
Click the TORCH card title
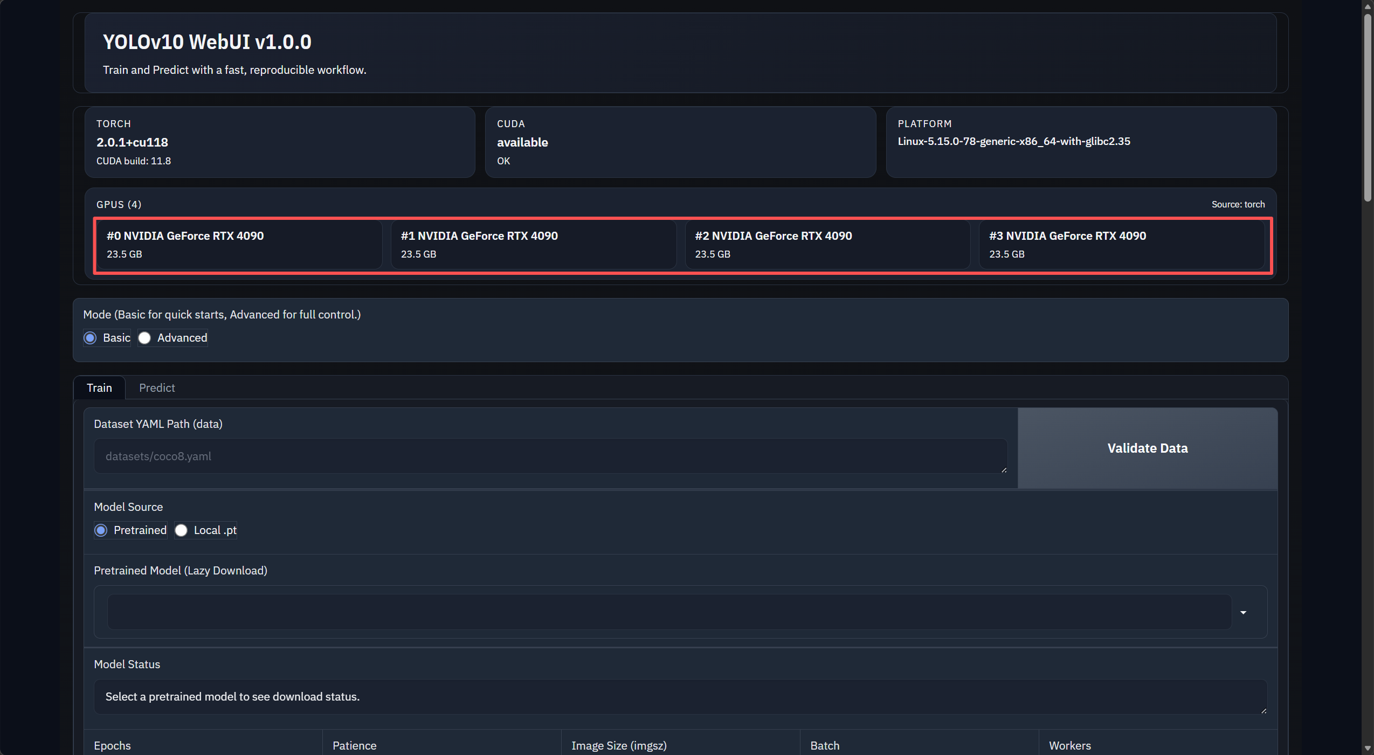point(113,124)
